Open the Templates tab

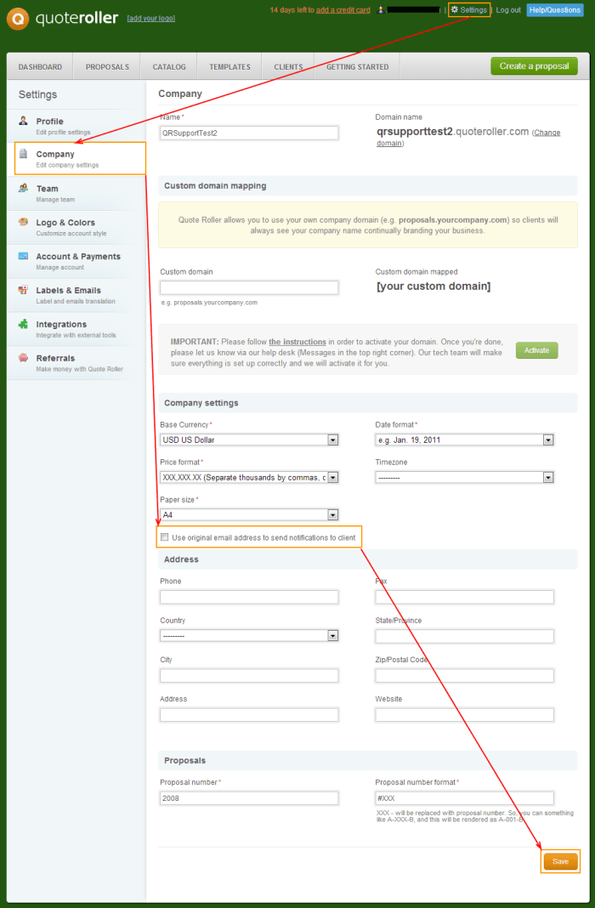click(x=229, y=66)
